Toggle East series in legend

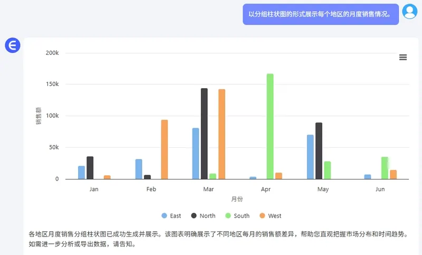tap(175, 216)
